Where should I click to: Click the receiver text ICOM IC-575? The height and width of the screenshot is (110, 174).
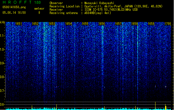(x=94, y=10)
